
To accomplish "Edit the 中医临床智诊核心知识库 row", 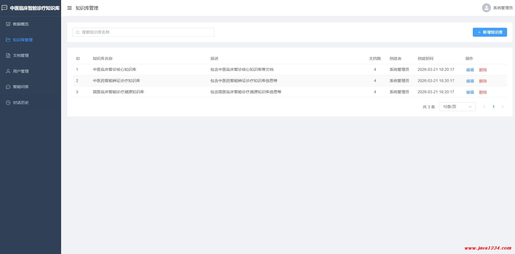I will click(470, 70).
